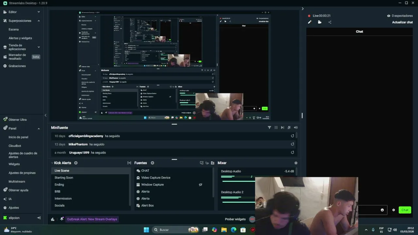Open emoji picker in chat input
This screenshot has width=418, height=235.
[382, 210]
